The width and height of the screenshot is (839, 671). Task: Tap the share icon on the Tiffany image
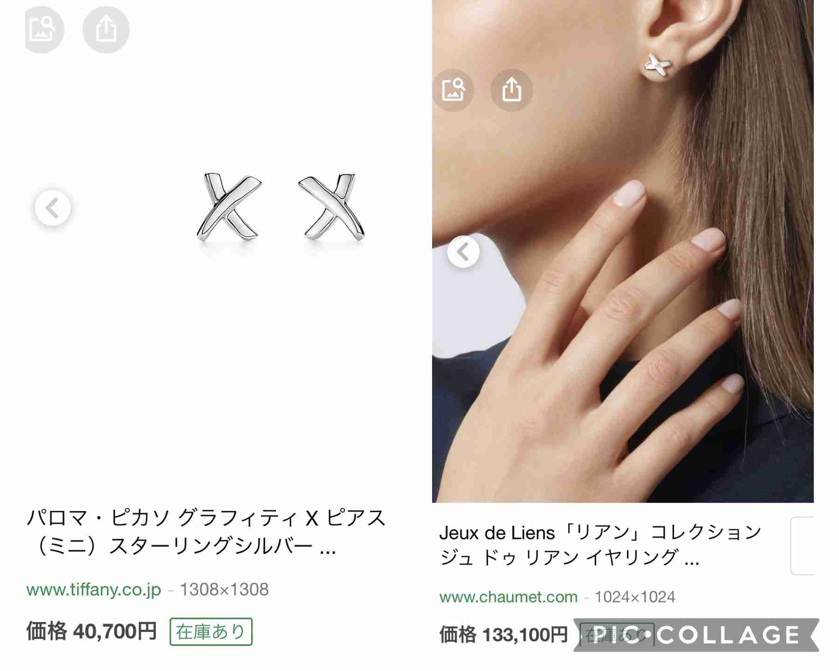coord(106,29)
